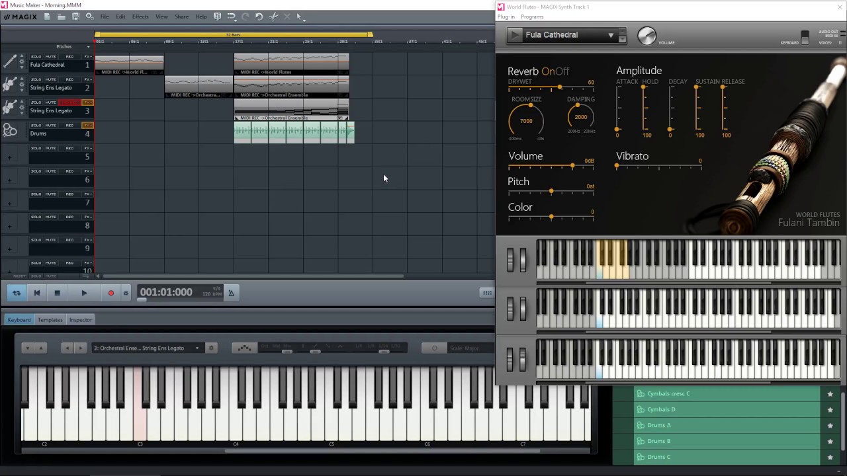Click the violin instrument icon on track 2
This screenshot has height=476, width=847.
click(x=10, y=85)
